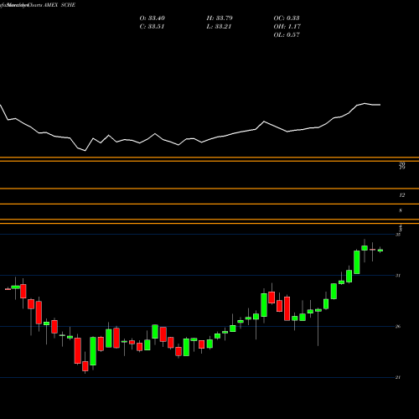Click the open value O: 33.40
The height and width of the screenshot is (419, 419).
153,18
